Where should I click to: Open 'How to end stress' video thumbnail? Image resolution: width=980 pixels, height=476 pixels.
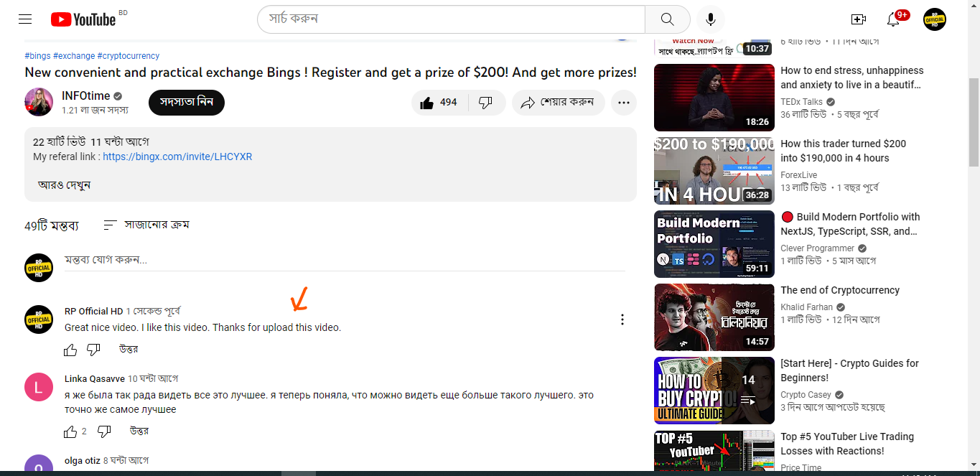[x=714, y=98]
